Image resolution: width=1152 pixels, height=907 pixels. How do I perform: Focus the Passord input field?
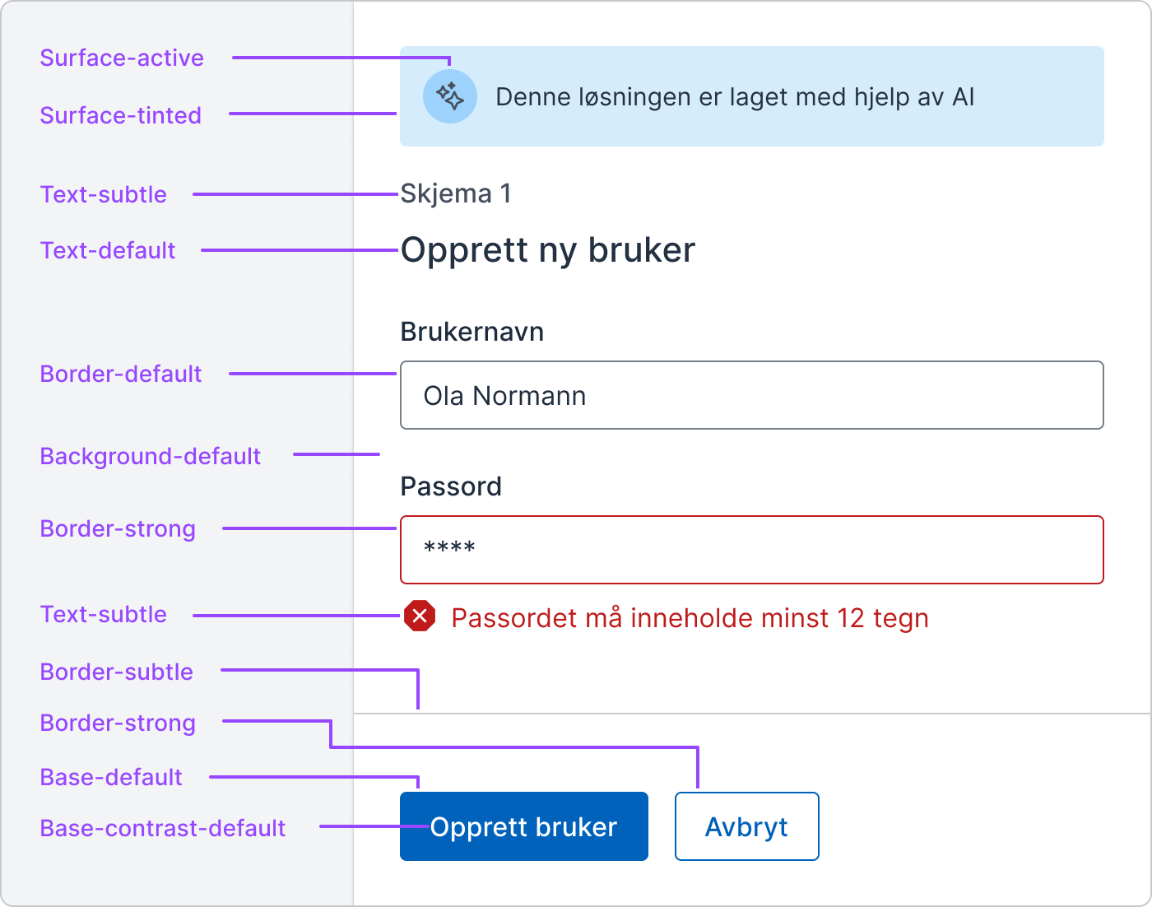tap(752, 550)
